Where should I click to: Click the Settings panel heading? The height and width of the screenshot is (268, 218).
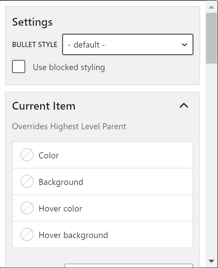click(32, 22)
